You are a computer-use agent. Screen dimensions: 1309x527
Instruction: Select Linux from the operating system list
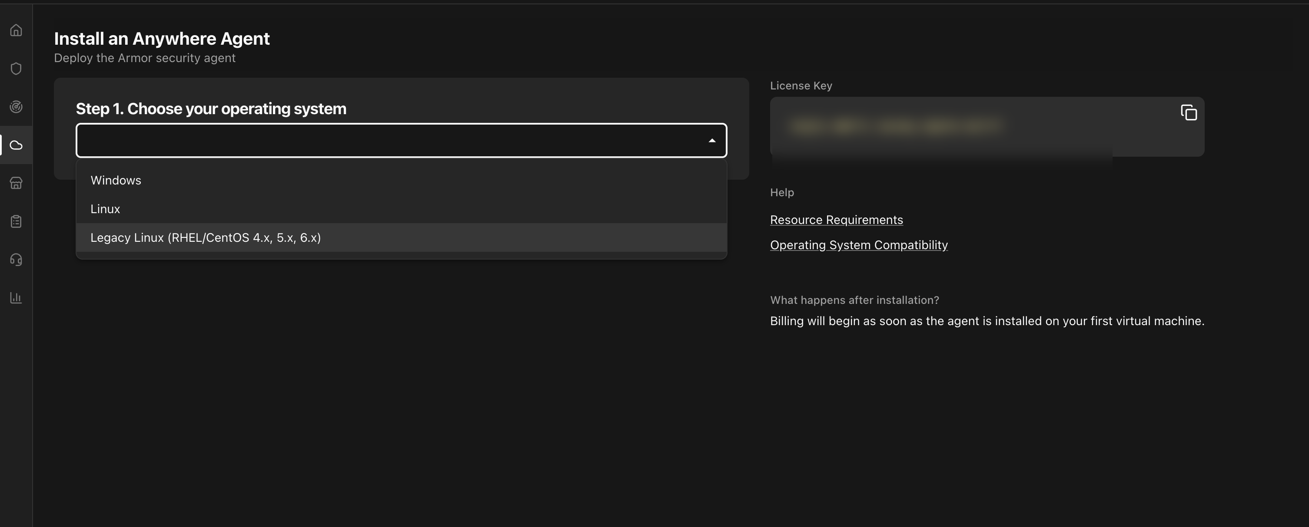[x=402, y=209]
